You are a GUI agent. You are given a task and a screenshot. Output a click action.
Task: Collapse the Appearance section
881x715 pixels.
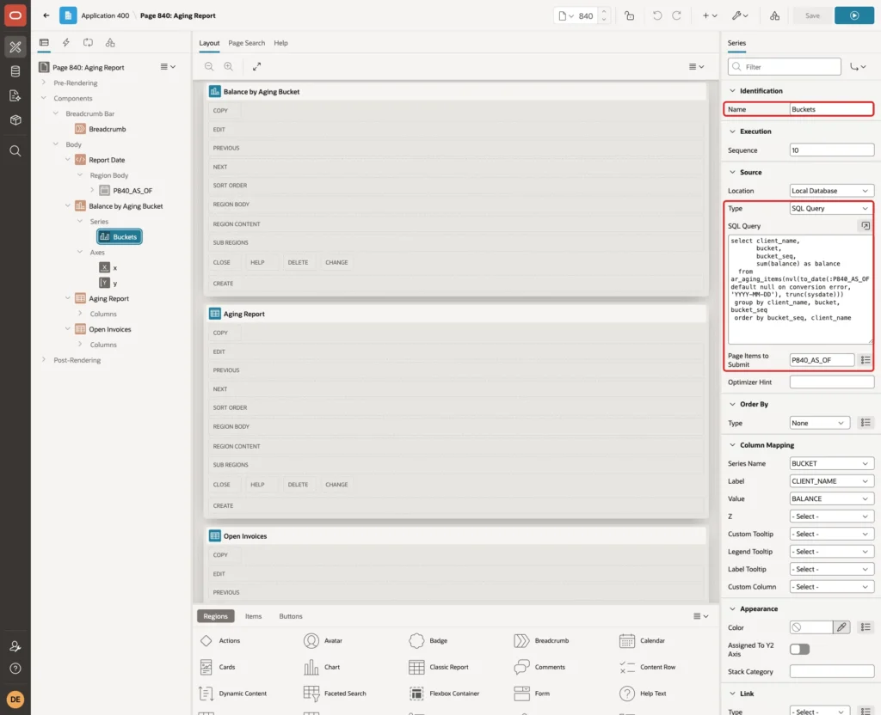point(732,609)
